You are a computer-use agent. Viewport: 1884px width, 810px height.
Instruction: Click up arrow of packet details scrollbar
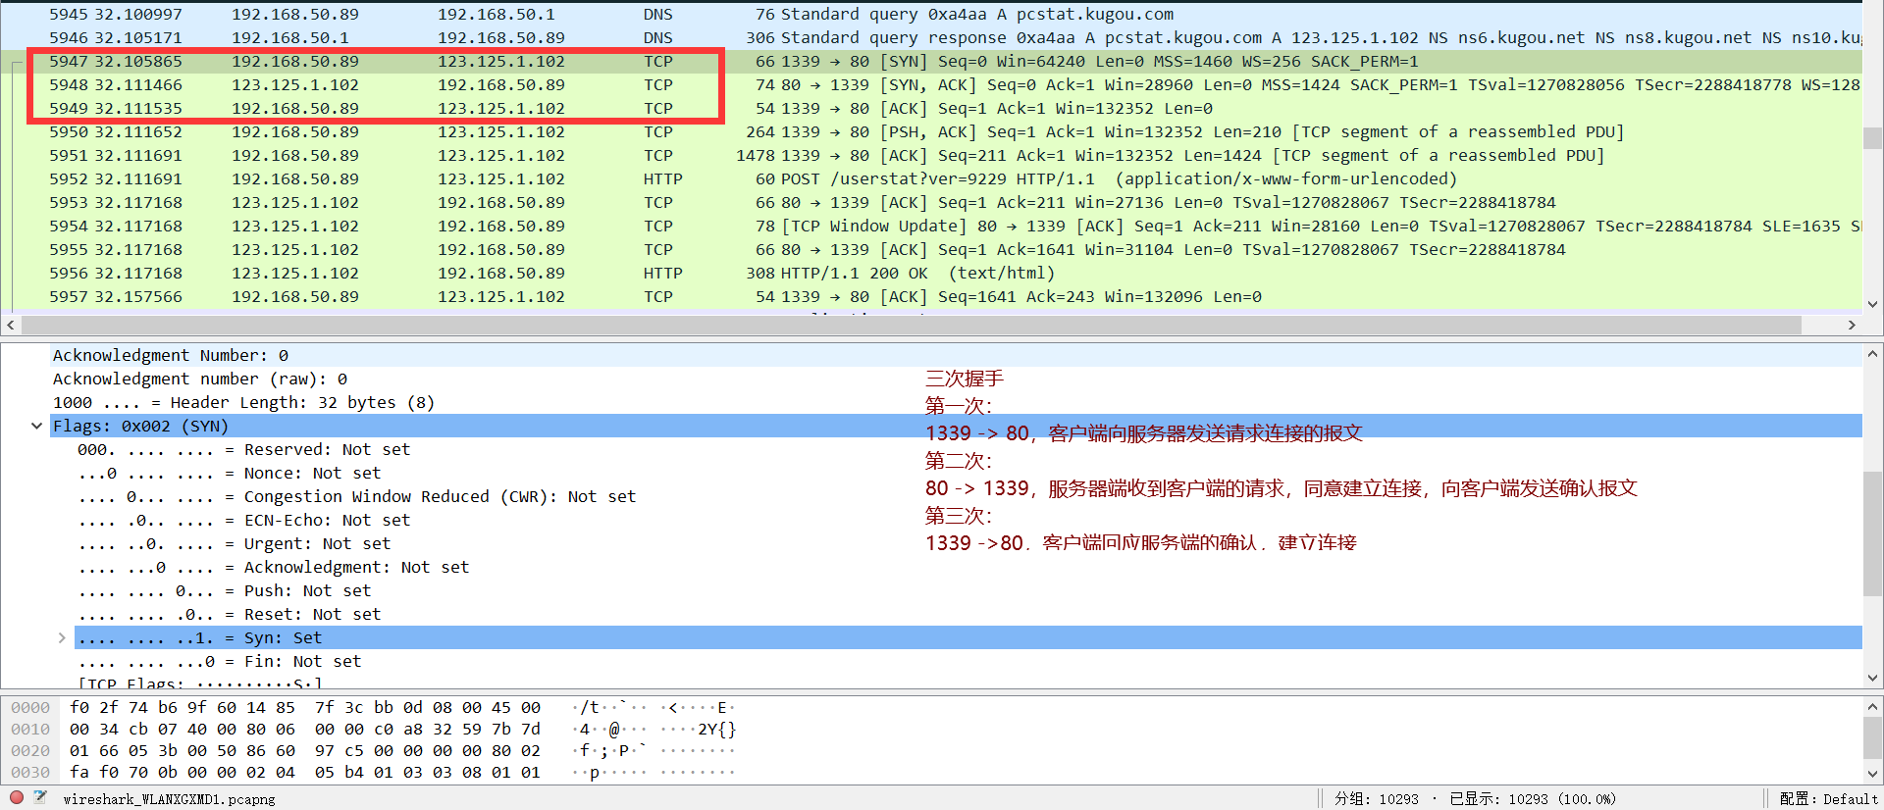point(1872,354)
